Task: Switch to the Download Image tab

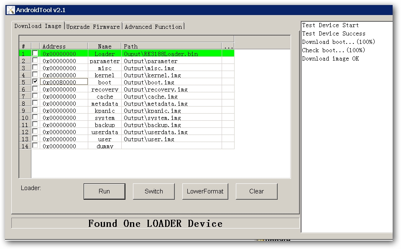Action: [x=38, y=26]
